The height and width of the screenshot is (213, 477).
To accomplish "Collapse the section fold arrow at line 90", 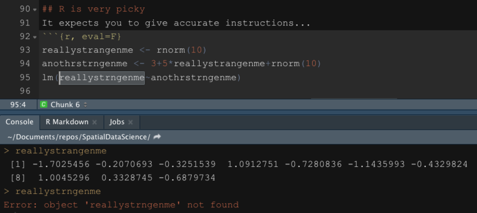I will pos(35,10).
